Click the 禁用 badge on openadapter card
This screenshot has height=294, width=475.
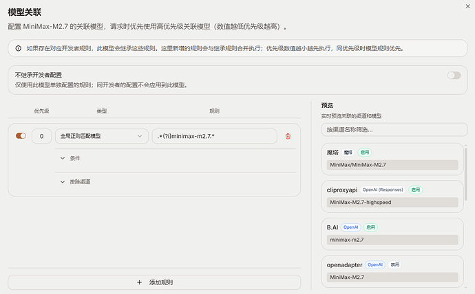(x=394, y=264)
